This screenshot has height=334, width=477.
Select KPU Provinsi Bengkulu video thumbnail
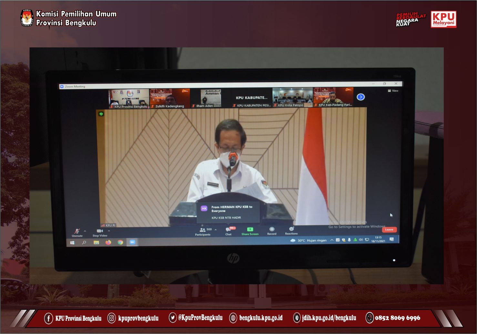tap(129, 98)
